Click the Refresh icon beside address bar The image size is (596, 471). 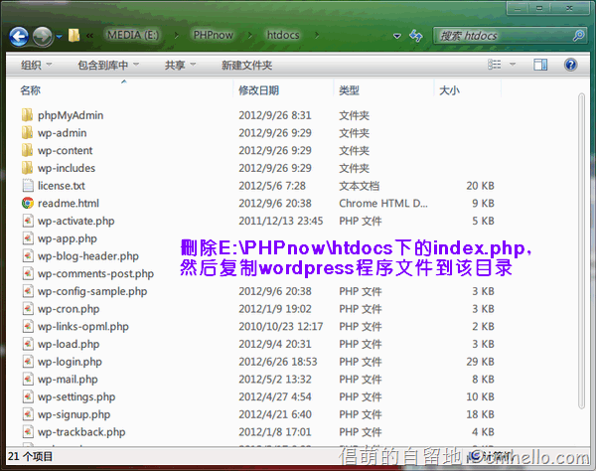(416, 36)
